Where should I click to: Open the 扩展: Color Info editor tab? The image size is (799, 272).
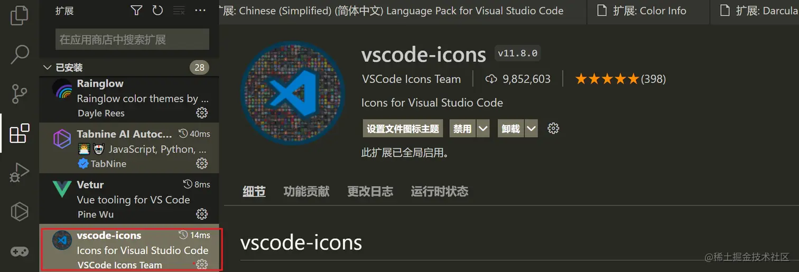[x=648, y=11]
